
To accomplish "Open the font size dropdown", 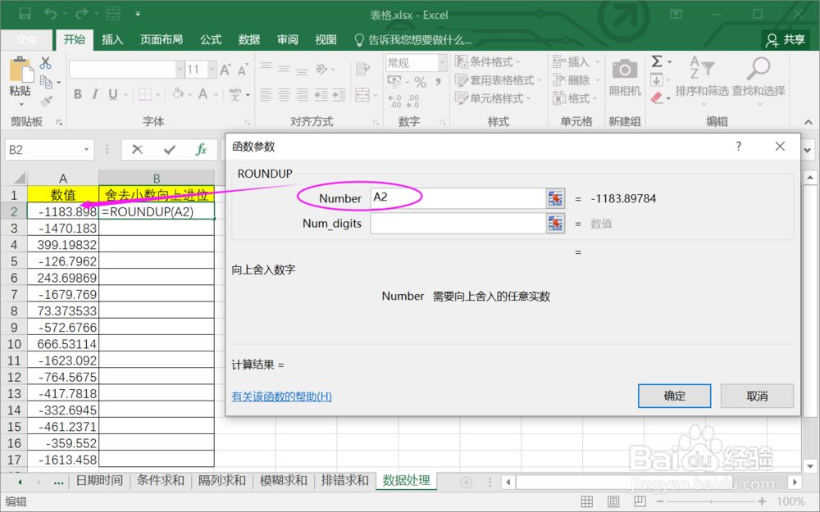I will tap(212, 69).
